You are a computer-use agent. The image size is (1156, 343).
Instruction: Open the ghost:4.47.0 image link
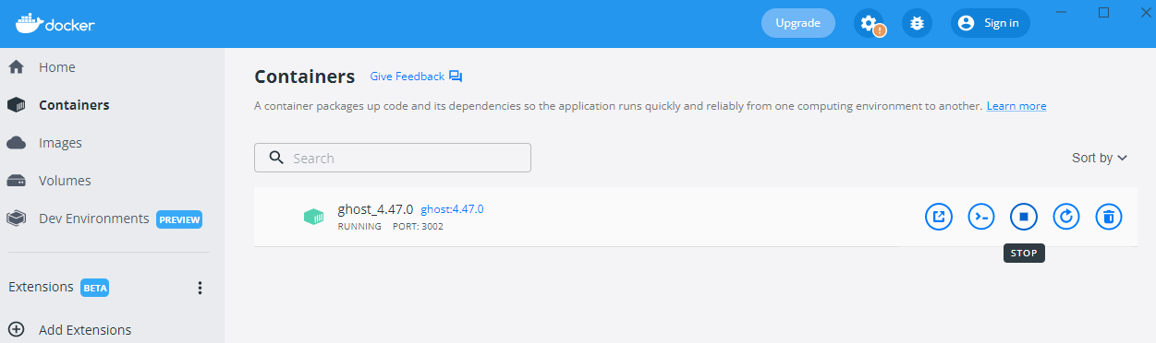(452, 209)
